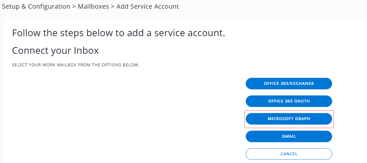Pick Gmail as the work mailbox
This screenshot has width=367, height=163.
click(x=289, y=136)
